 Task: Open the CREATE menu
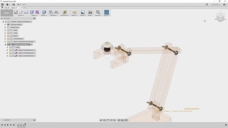coord(35,15)
